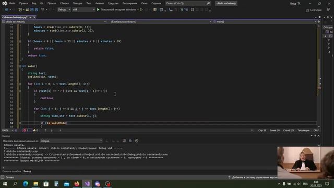Open the Отладка menu
334x188 pixels.
pyautogui.click(x=78, y=4)
